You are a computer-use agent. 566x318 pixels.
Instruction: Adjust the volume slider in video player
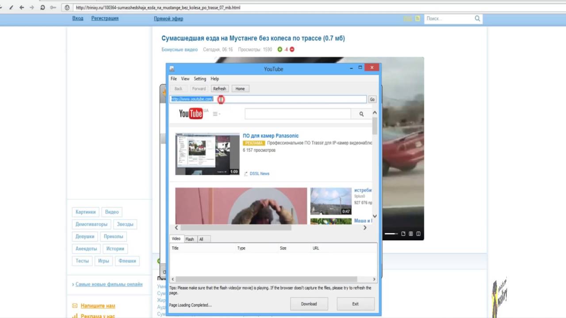coord(391,234)
